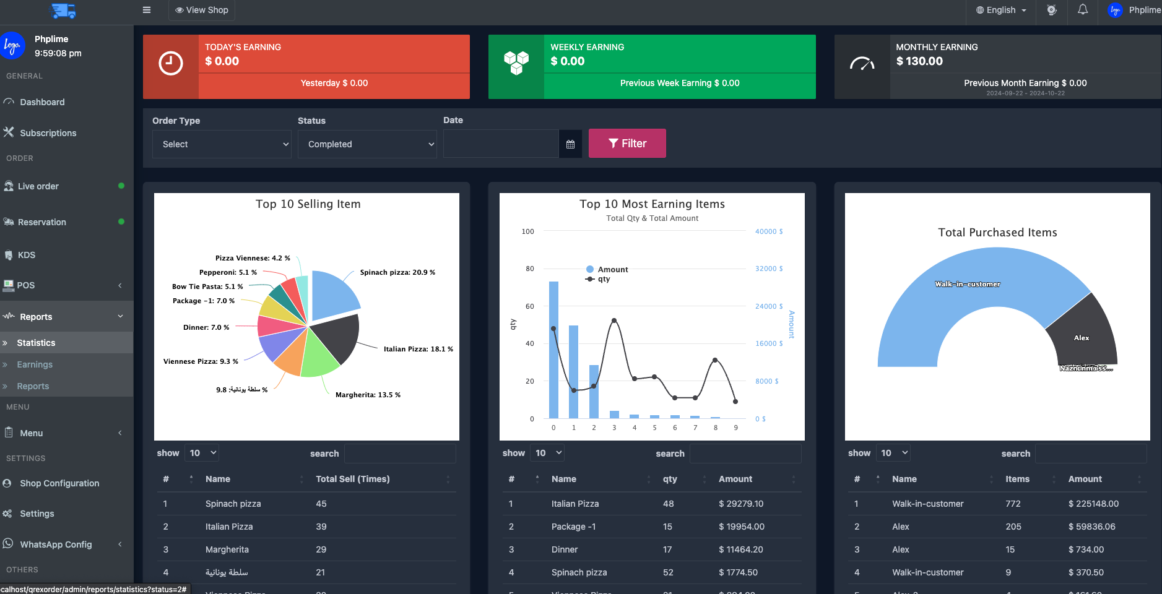This screenshot has width=1162, height=594.
Task: Click the View Shop button
Action: point(202,10)
